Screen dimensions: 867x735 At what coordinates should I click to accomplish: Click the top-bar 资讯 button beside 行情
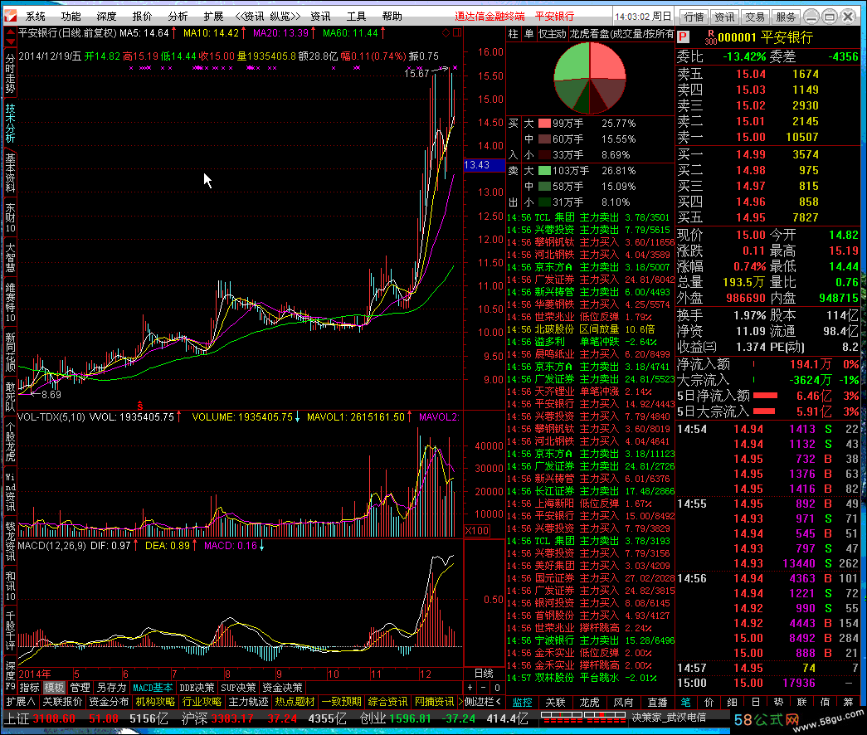[723, 17]
